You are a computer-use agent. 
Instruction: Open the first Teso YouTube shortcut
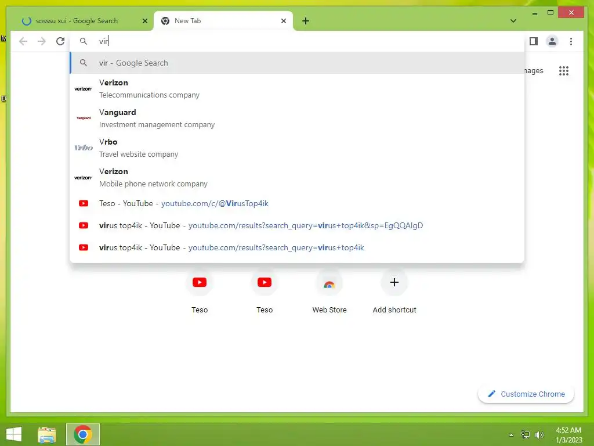pyautogui.click(x=200, y=292)
